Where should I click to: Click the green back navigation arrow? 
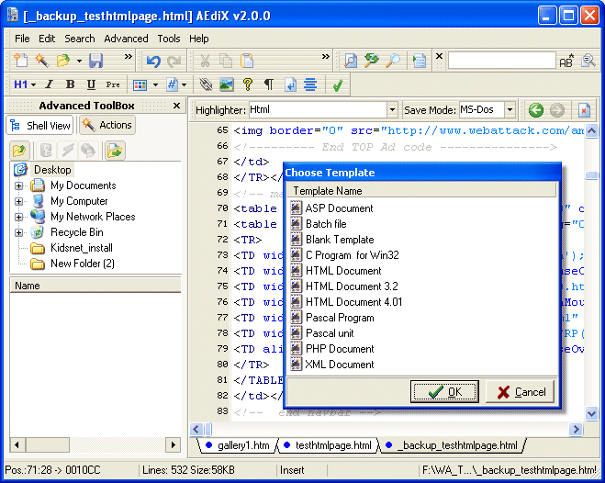(x=536, y=110)
